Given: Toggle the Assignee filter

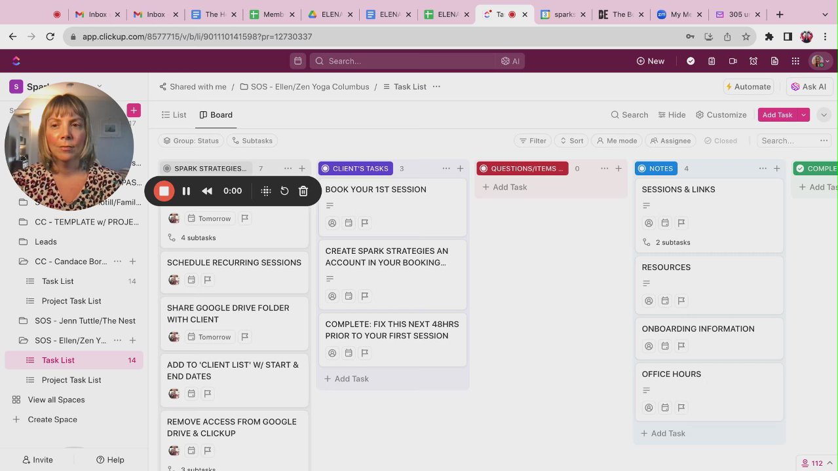Looking at the screenshot, I should click(x=670, y=141).
